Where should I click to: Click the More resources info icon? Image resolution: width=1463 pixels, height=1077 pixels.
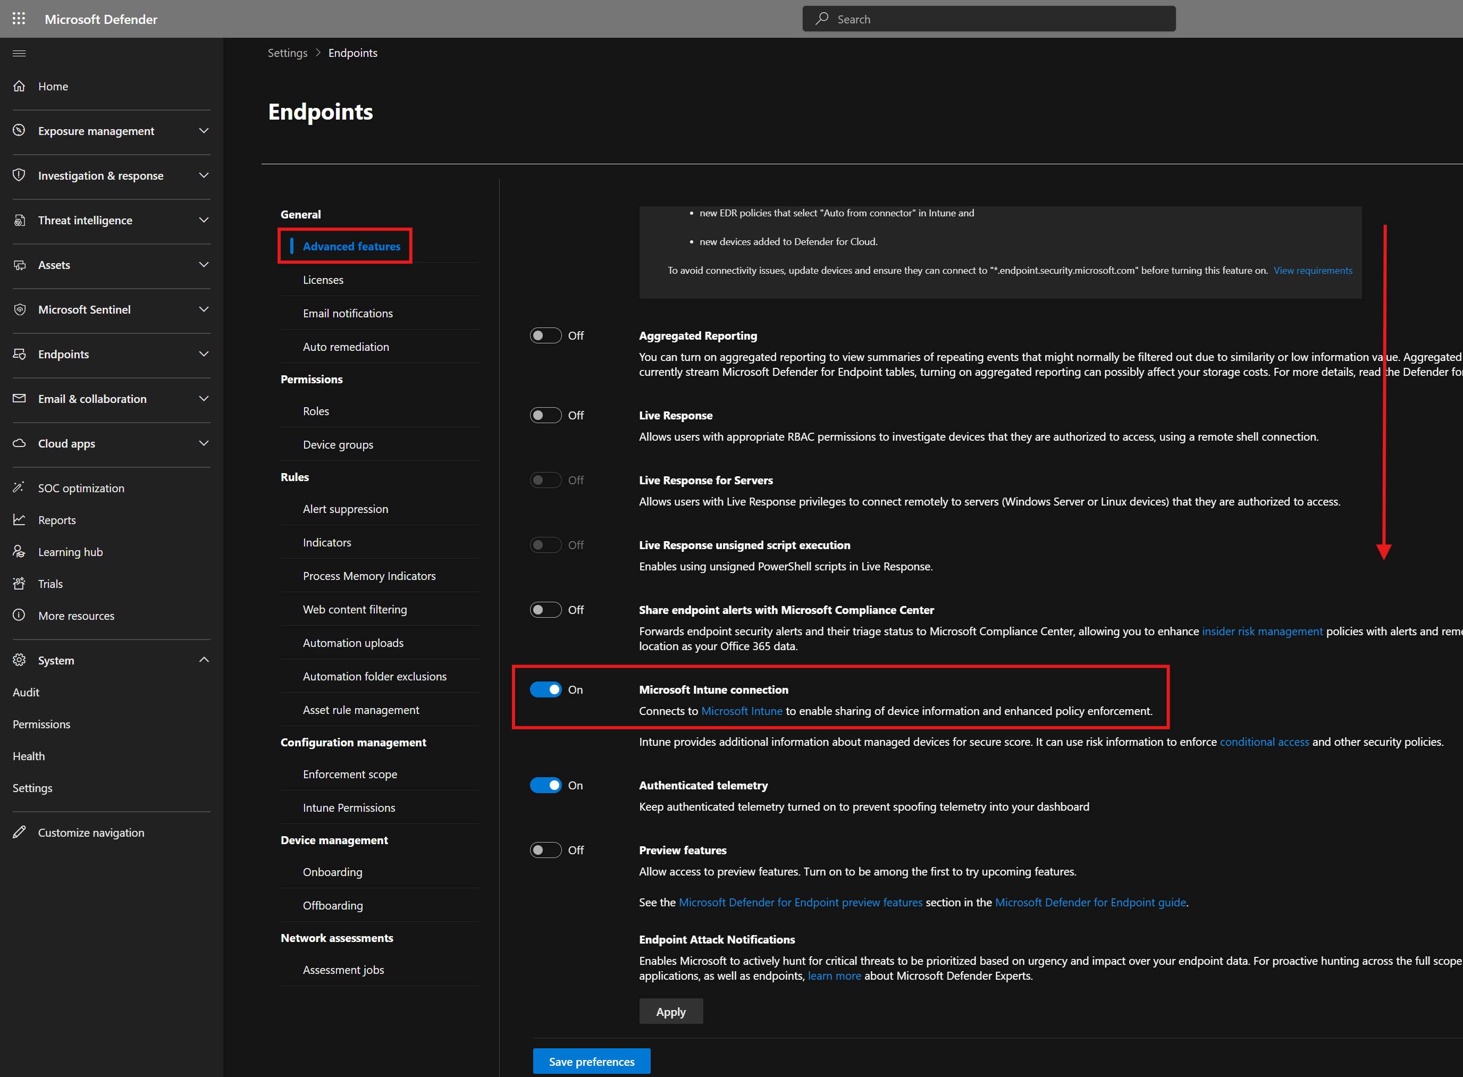(19, 616)
